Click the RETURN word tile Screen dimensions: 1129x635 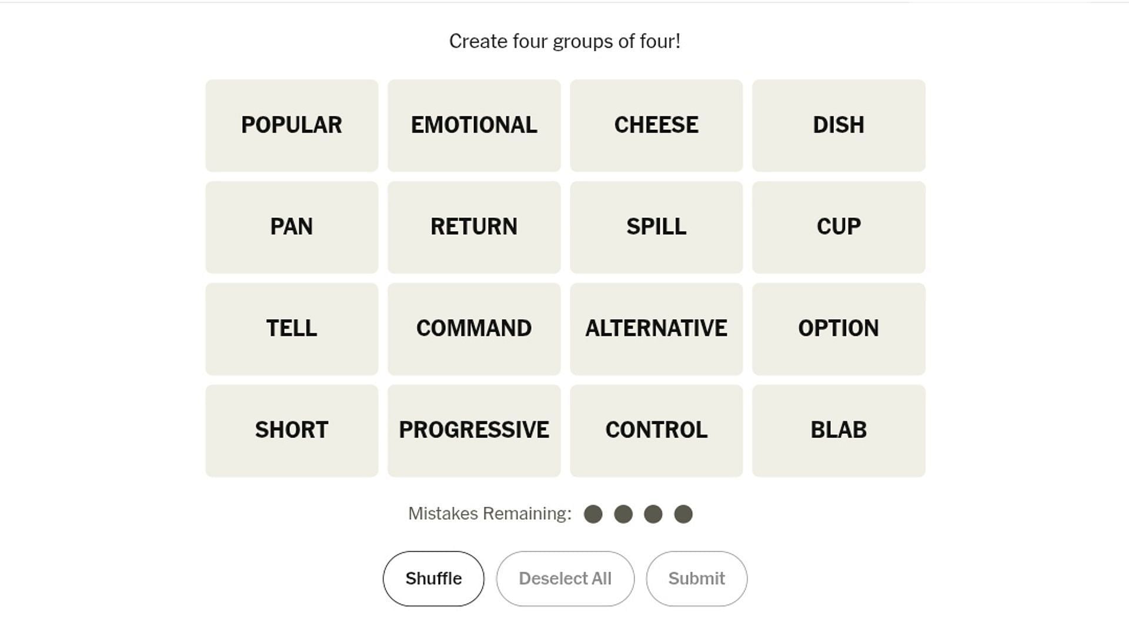pos(474,226)
